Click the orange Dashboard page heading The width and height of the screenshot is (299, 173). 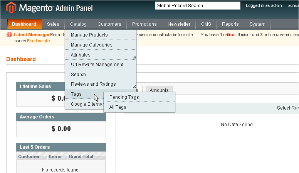pos(21,59)
